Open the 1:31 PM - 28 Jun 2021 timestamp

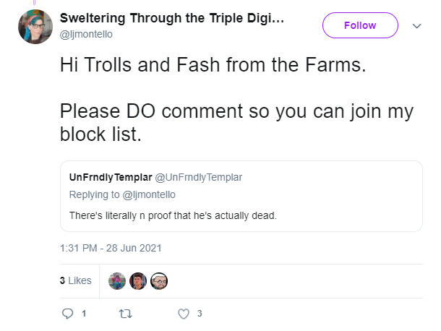(x=111, y=247)
